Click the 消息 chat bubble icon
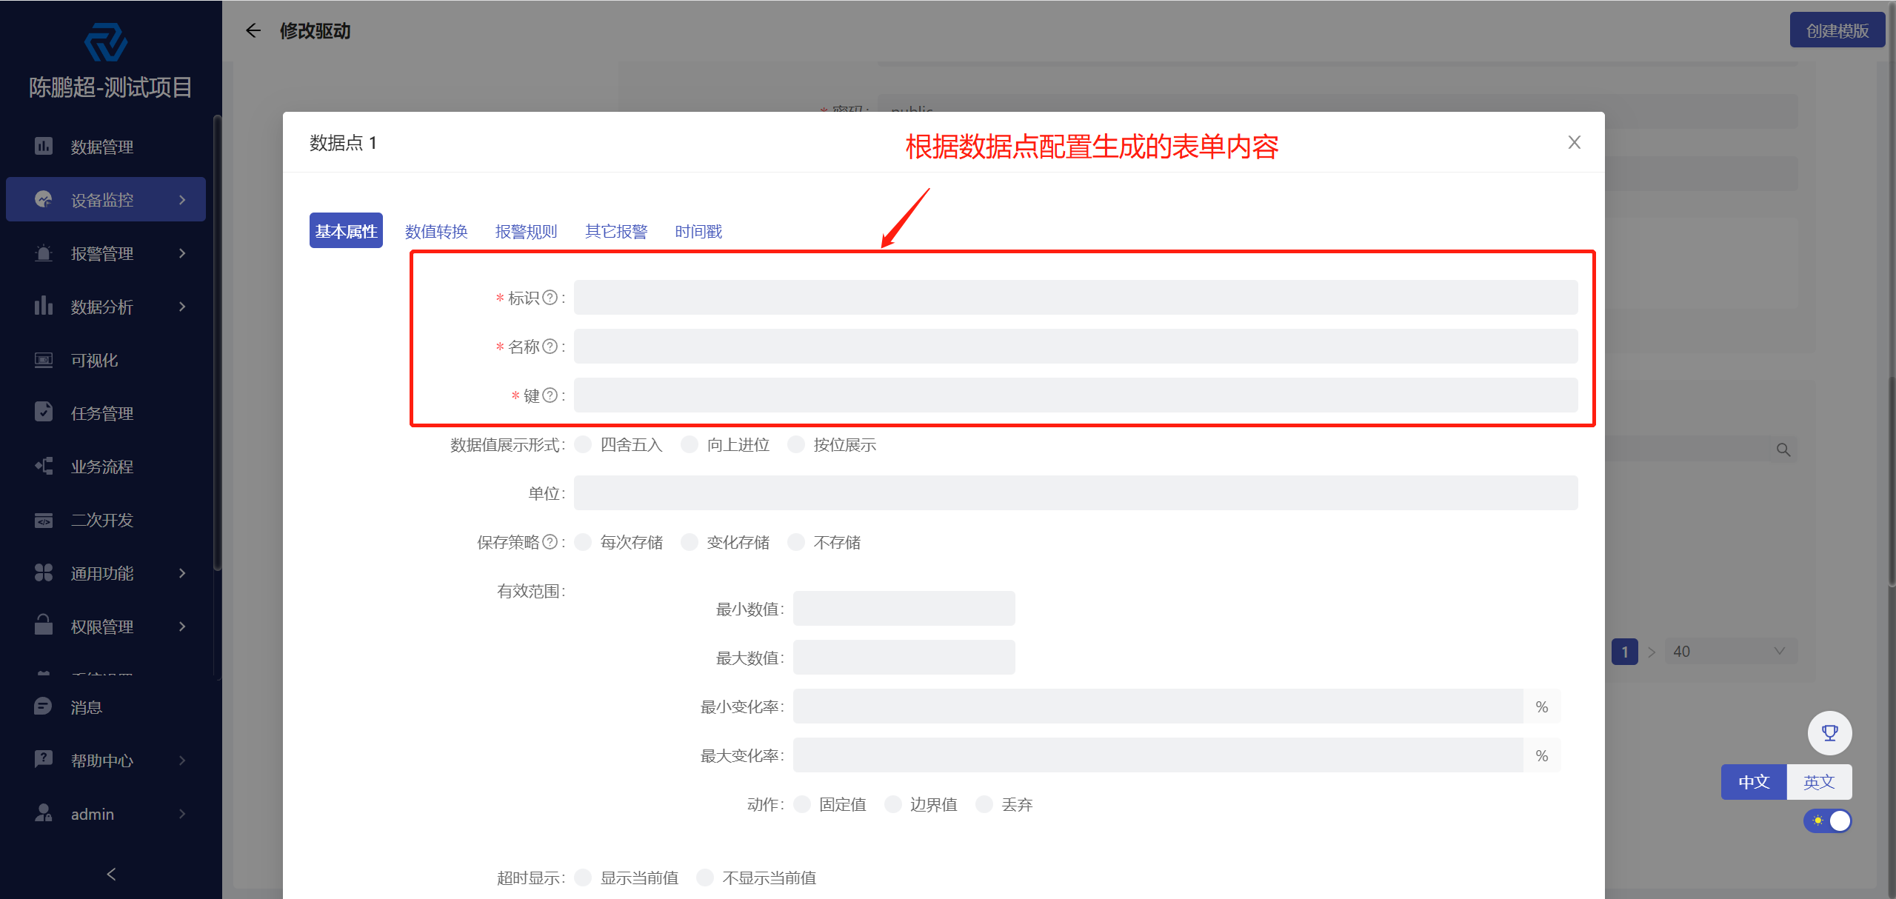This screenshot has height=899, width=1896. point(44,706)
